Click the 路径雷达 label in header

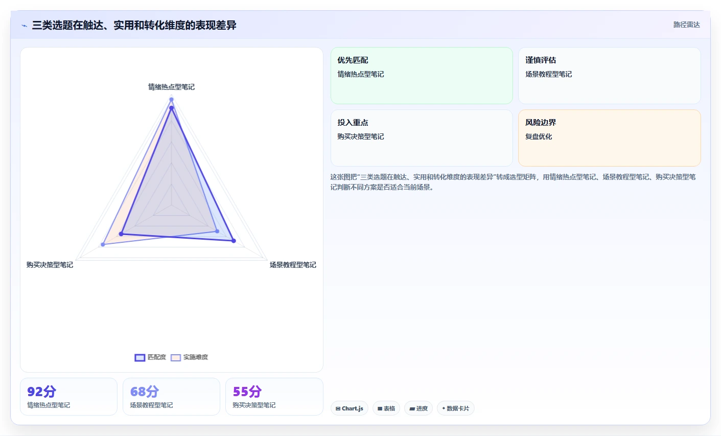pos(686,25)
